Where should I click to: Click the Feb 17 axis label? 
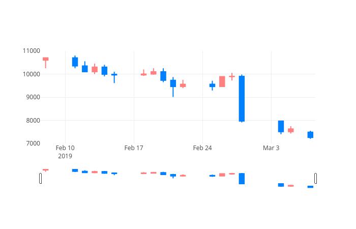tap(134, 148)
